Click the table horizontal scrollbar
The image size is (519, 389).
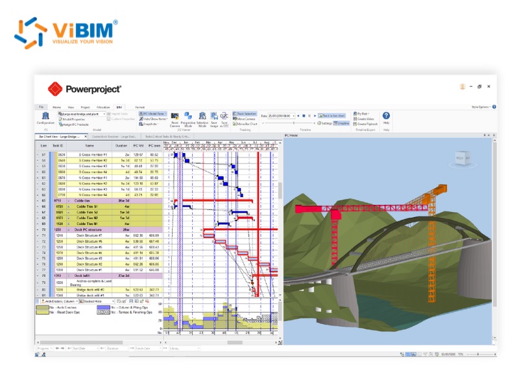[x=82, y=343]
